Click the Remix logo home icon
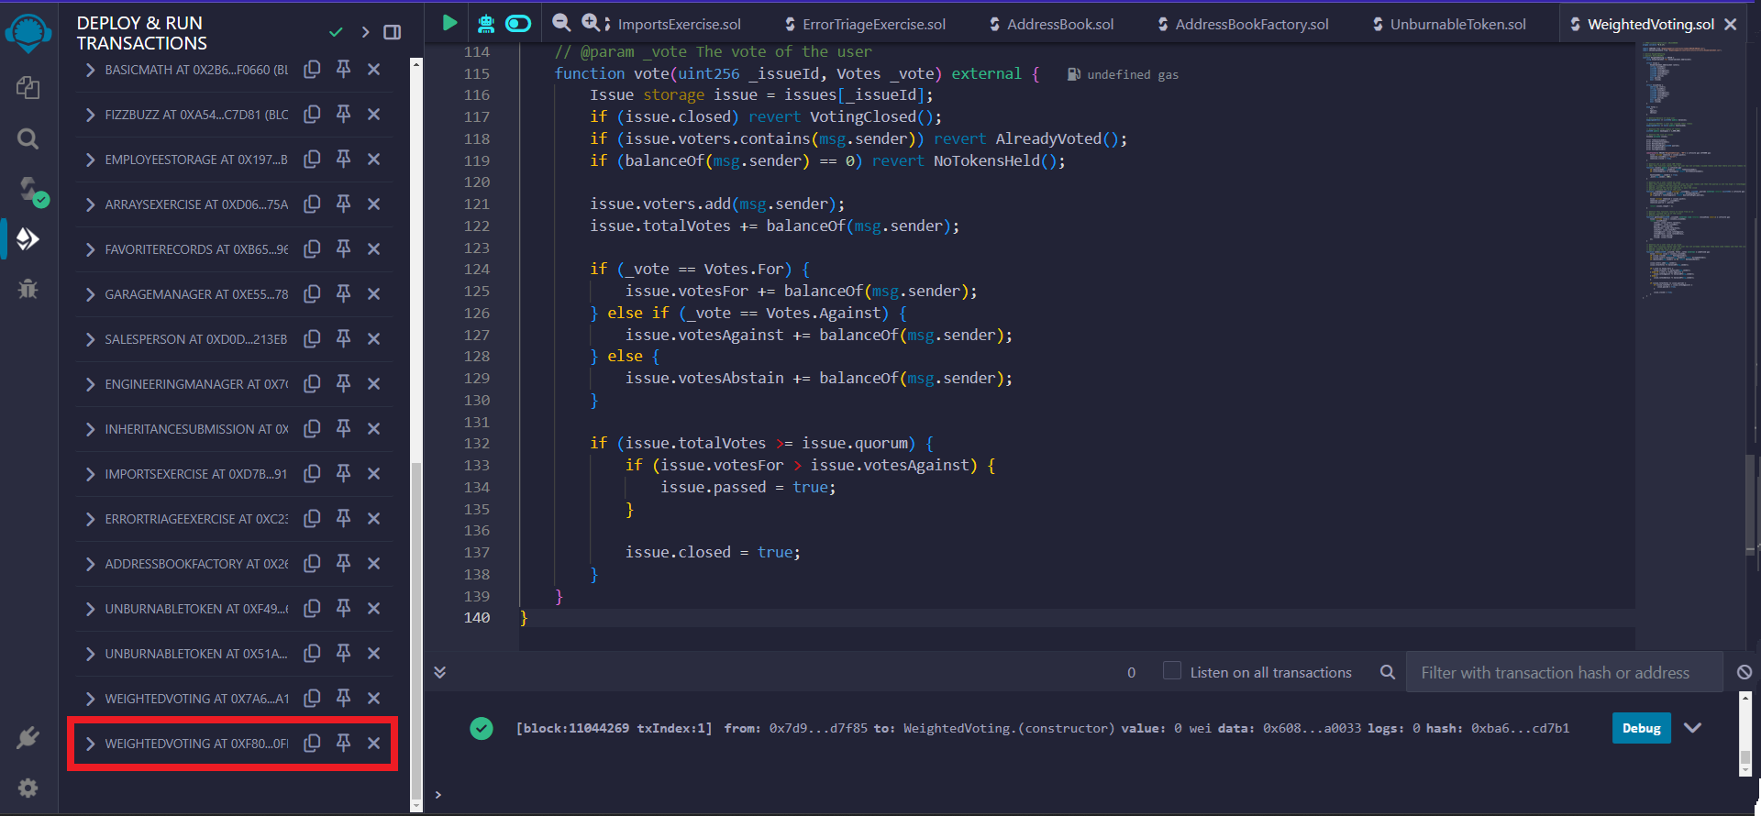The image size is (1761, 816). tap(28, 32)
